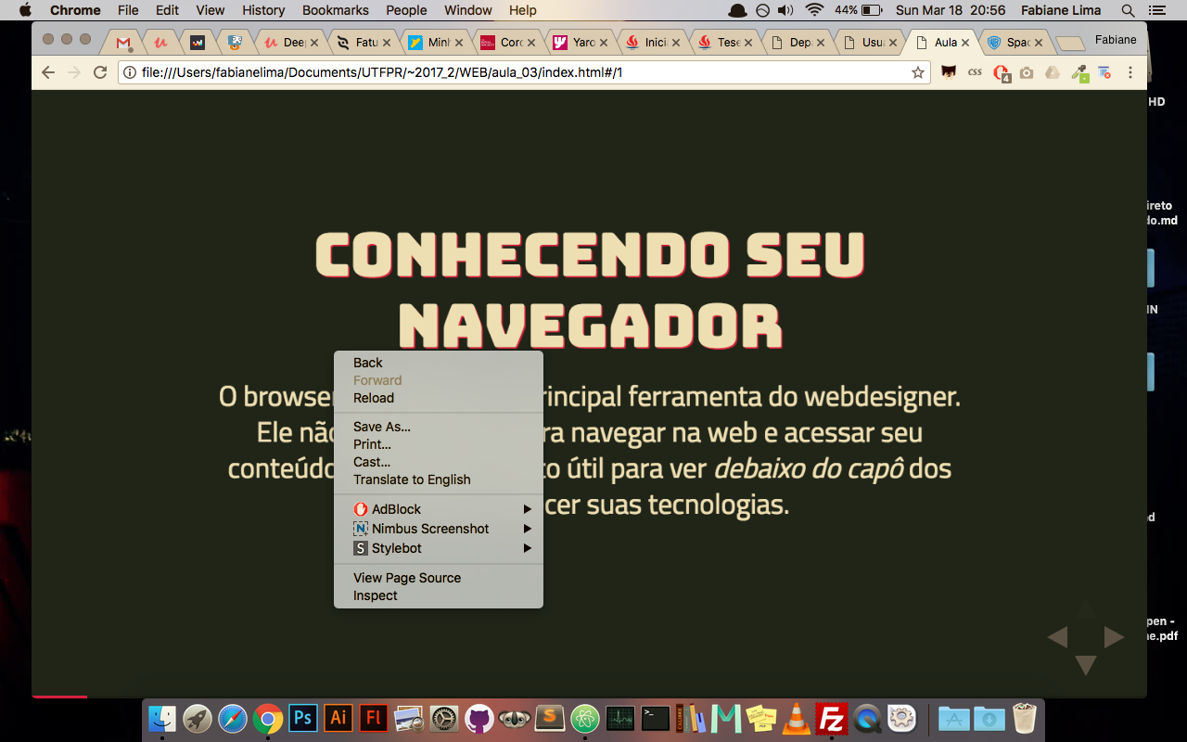This screenshot has width=1187, height=742.
Task: Expand the Stylebot submenu
Action: point(438,548)
